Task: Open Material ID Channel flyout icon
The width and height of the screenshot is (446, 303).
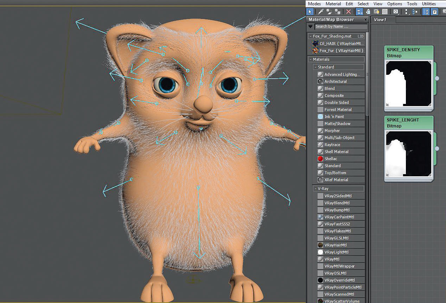Action: [x=396, y=12]
